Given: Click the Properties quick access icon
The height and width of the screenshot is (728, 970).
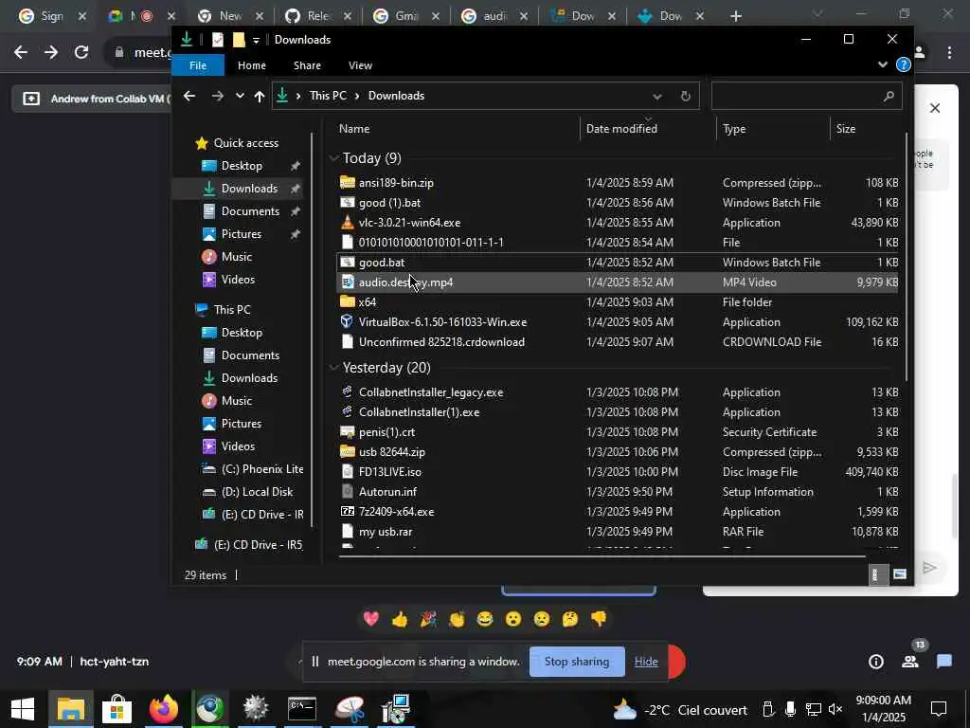Looking at the screenshot, I should 217,40.
